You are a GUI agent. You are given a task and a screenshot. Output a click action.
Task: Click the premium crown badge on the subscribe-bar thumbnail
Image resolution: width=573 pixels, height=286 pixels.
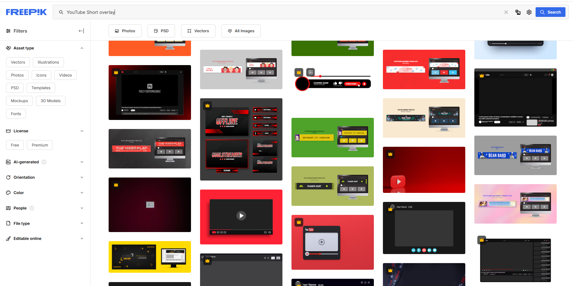(x=298, y=72)
